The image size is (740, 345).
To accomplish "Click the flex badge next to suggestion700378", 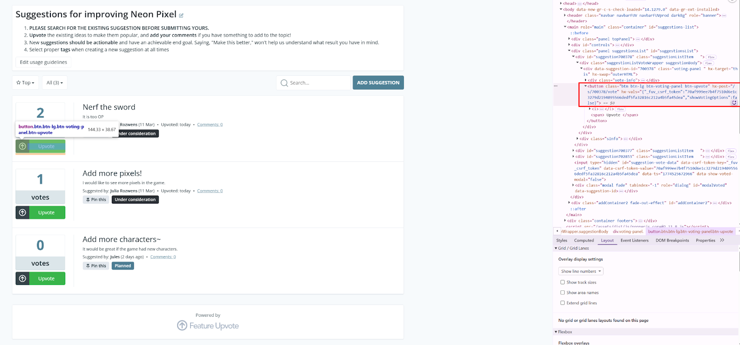I will [711, 57].
